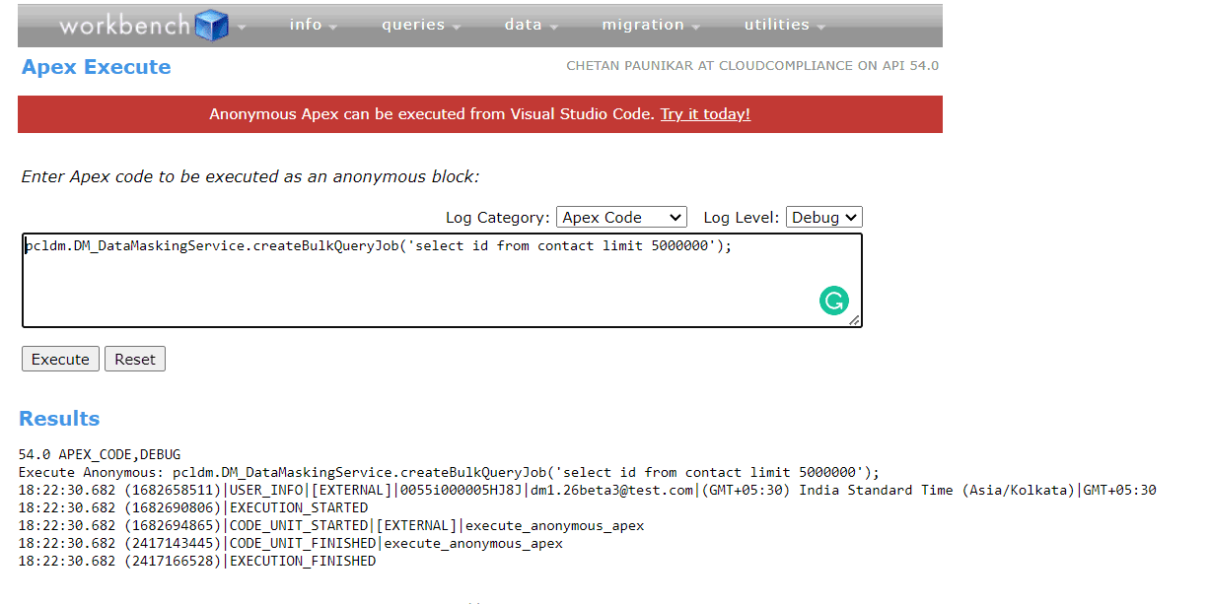Click the Results section heading
This screenshot has width=1209, height=604.
pos(59,419)
